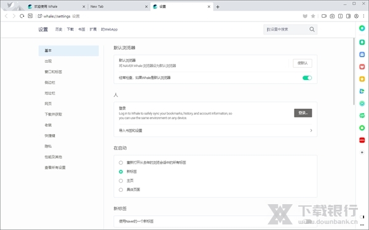Expand 导入书签和设置 with the chevron
369x230 pixels.
[x=311, y=130]
